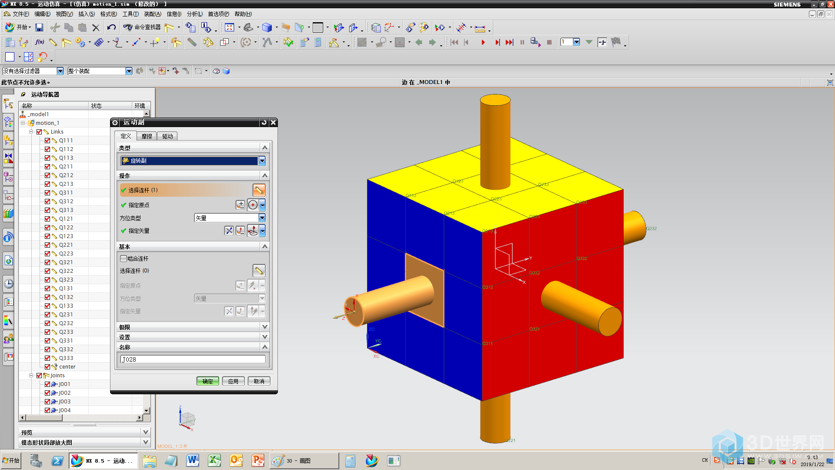Click the select link icon in 基本 section
835x470 pixels.
coord(259,271)
